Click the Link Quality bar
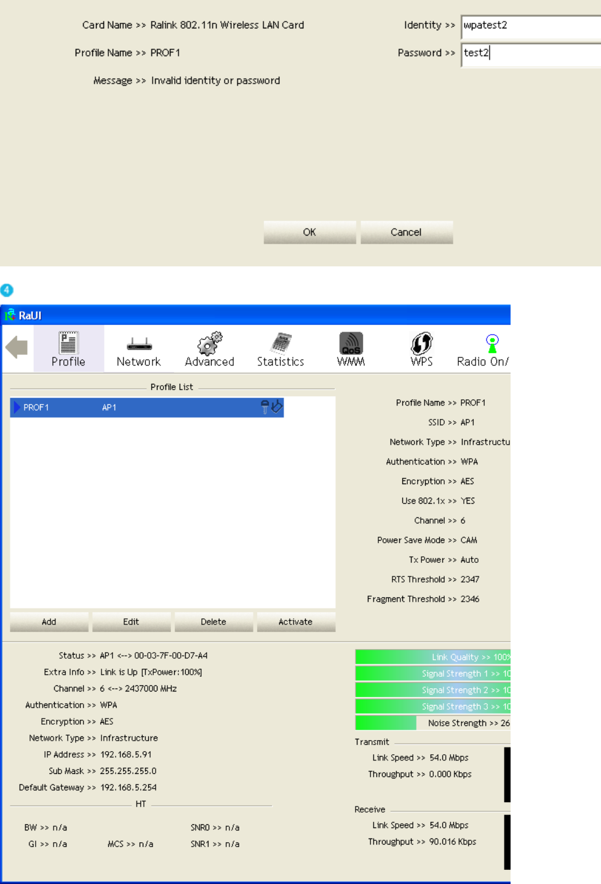The image size is (601, 884). 433,657
